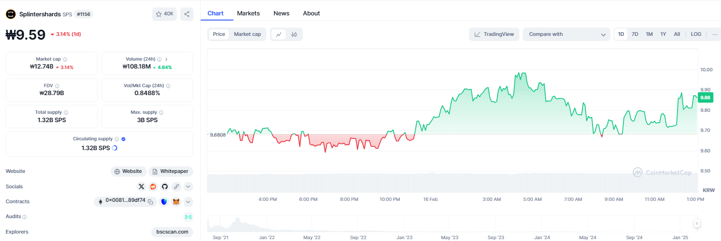Click the Splintershards coin logo icon

(11, 14)
